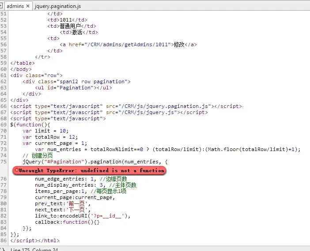Screen dimensions: 310x251
Task: Click the prev_text '前一页' line
Action: [63, 203]
